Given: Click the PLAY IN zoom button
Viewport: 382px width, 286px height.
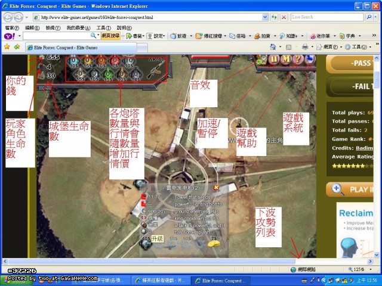Looking at the screenshot, I should pyautogui.click(x=350, y=189).
